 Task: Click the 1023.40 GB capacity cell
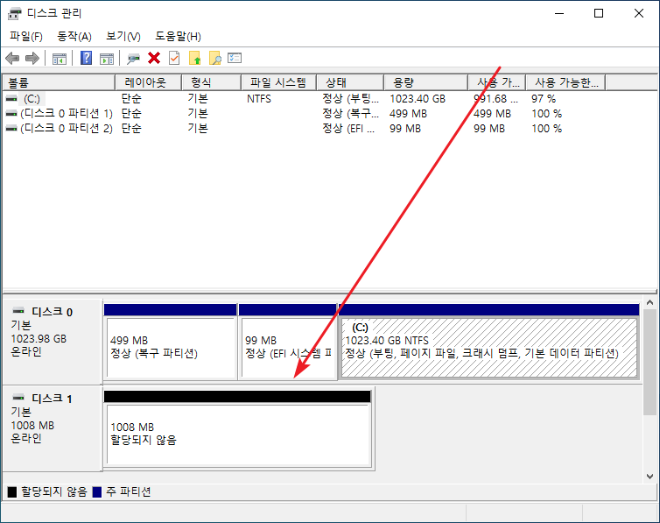coord(418,99)
